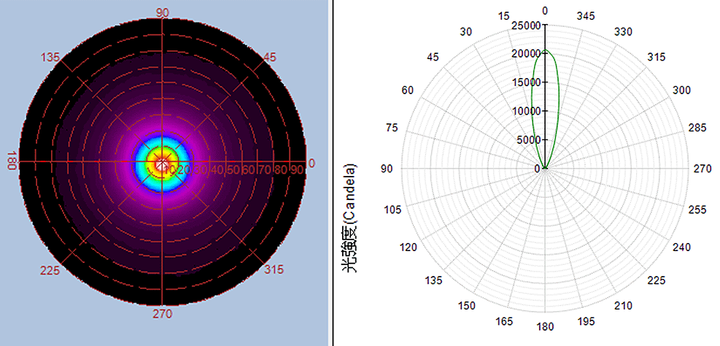This screenshot has width=720, height=346.
Task: Select the 5000 tick label on polar chart
Action: coord(527,139)
